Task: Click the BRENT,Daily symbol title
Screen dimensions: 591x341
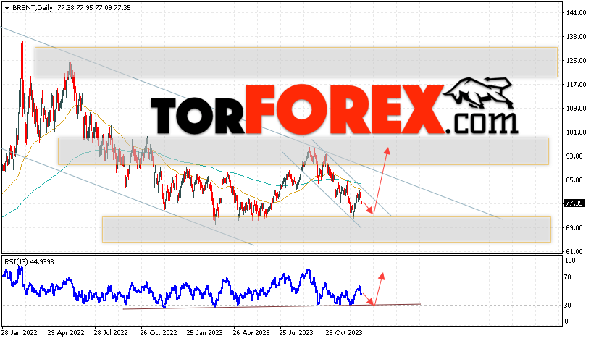Action: (x=33, y=8)
